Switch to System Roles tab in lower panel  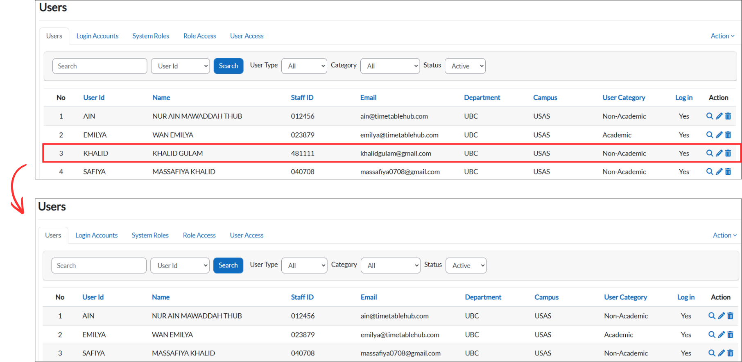150,235
